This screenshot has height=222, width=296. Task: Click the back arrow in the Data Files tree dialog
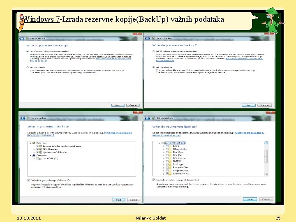click(23, 118)
